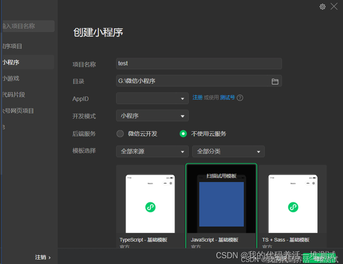Screen dimensions: 343x264
Task: Click the 注册 link
Action: coord(198,97)
